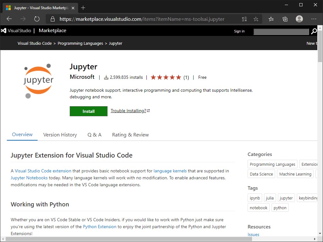
Task: Open the Edge settings menu with the ellipsis
Action: coord(314,19)
